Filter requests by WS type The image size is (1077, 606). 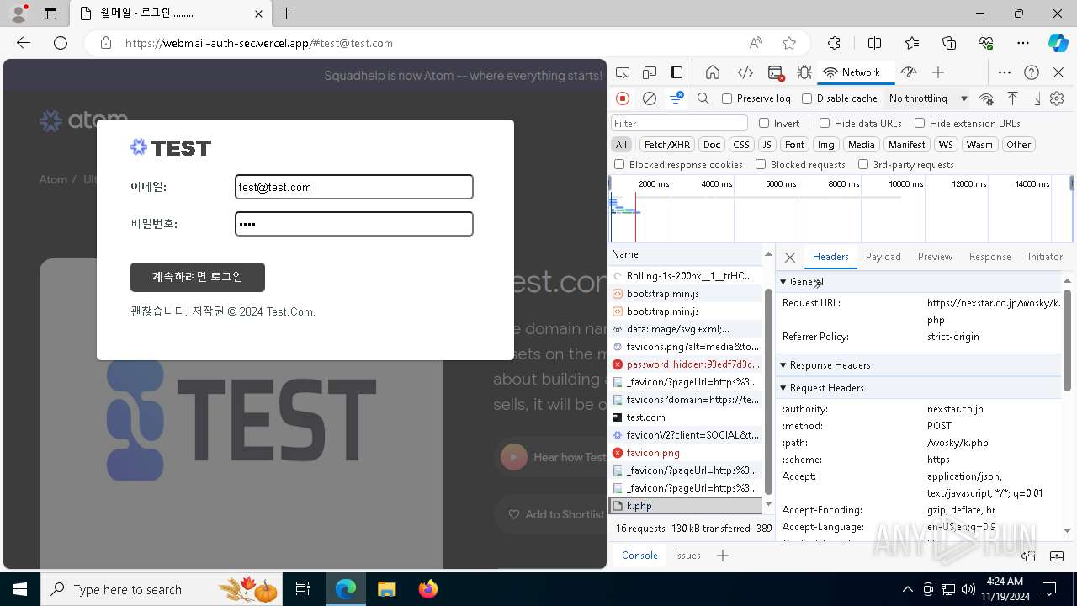(x=947, y=145)
